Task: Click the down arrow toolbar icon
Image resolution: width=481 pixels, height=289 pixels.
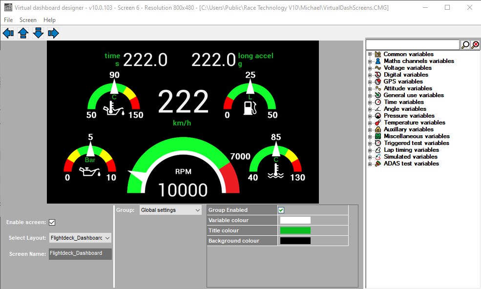Action: tap(38, 33)
